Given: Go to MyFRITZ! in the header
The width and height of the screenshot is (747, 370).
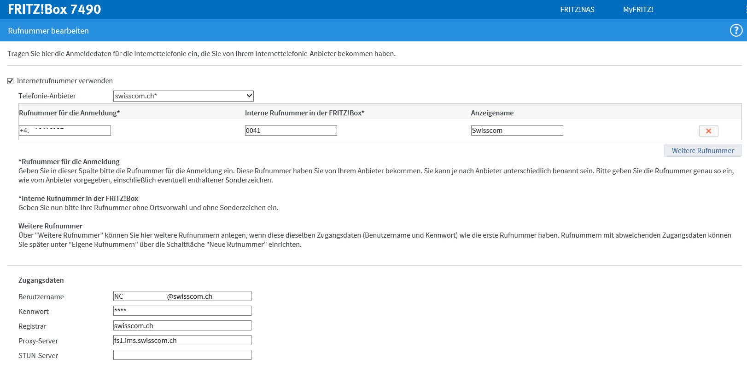Looking at the screenshot, I should 638,10.
